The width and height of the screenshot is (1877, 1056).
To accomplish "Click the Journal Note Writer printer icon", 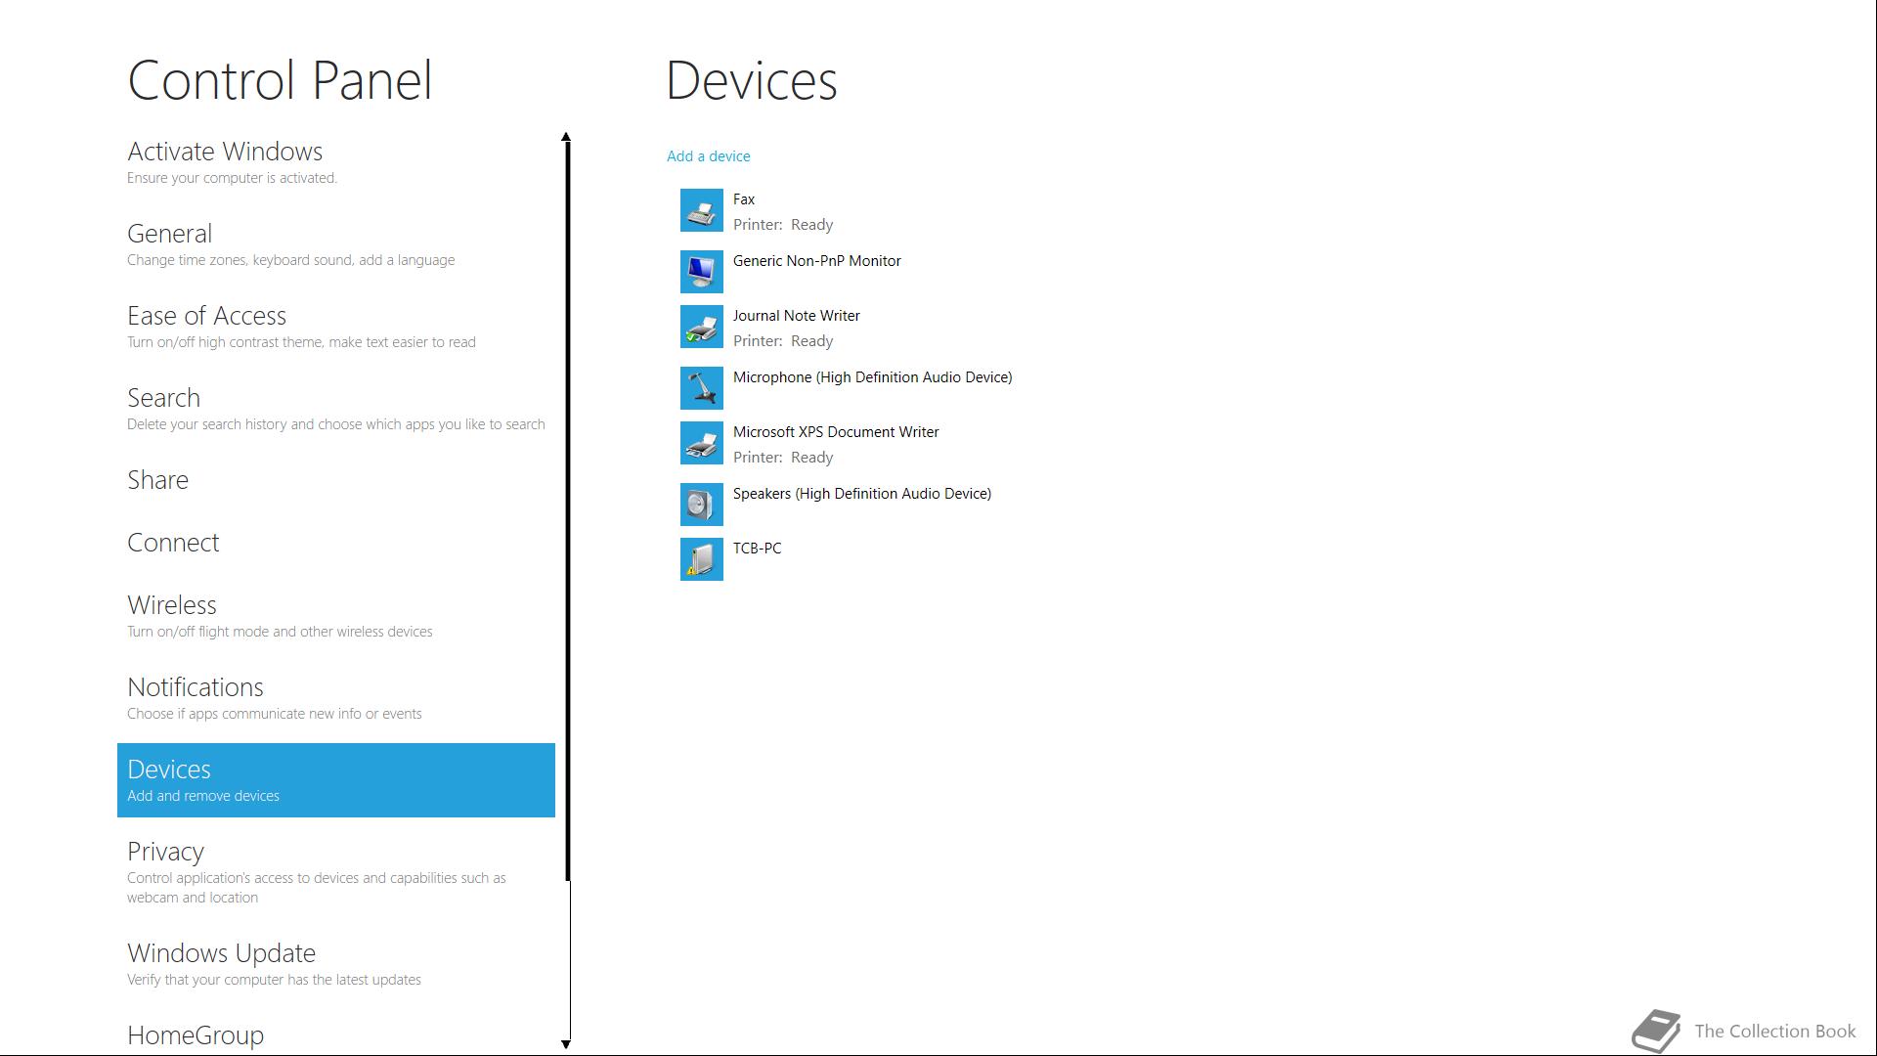I will (x=702, y=327).
